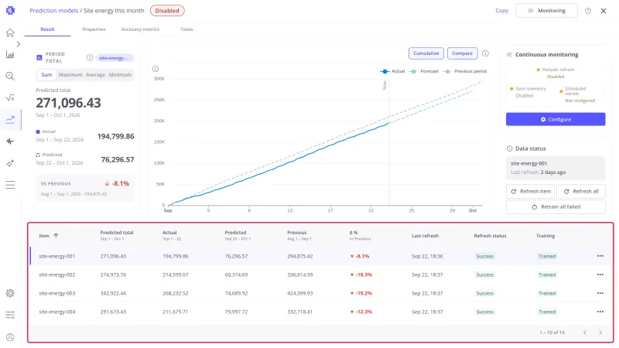Go to the next table page

pos(600,333)
